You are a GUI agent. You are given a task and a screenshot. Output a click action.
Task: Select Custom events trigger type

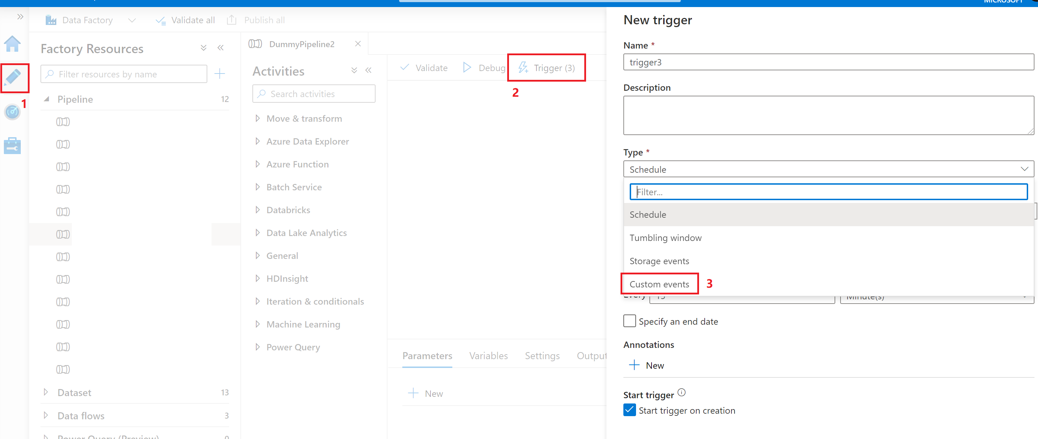pos(660,284)
